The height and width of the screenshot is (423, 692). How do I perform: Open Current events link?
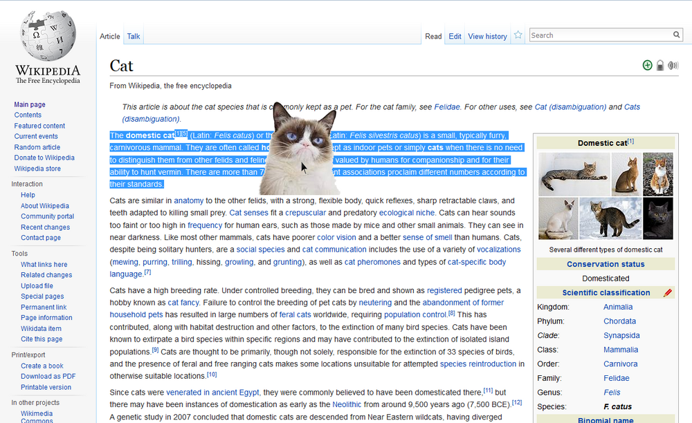coord(36,136)
